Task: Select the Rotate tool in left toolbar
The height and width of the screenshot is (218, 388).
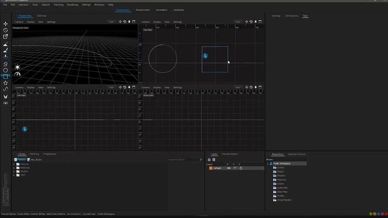Action: [5, 30]
